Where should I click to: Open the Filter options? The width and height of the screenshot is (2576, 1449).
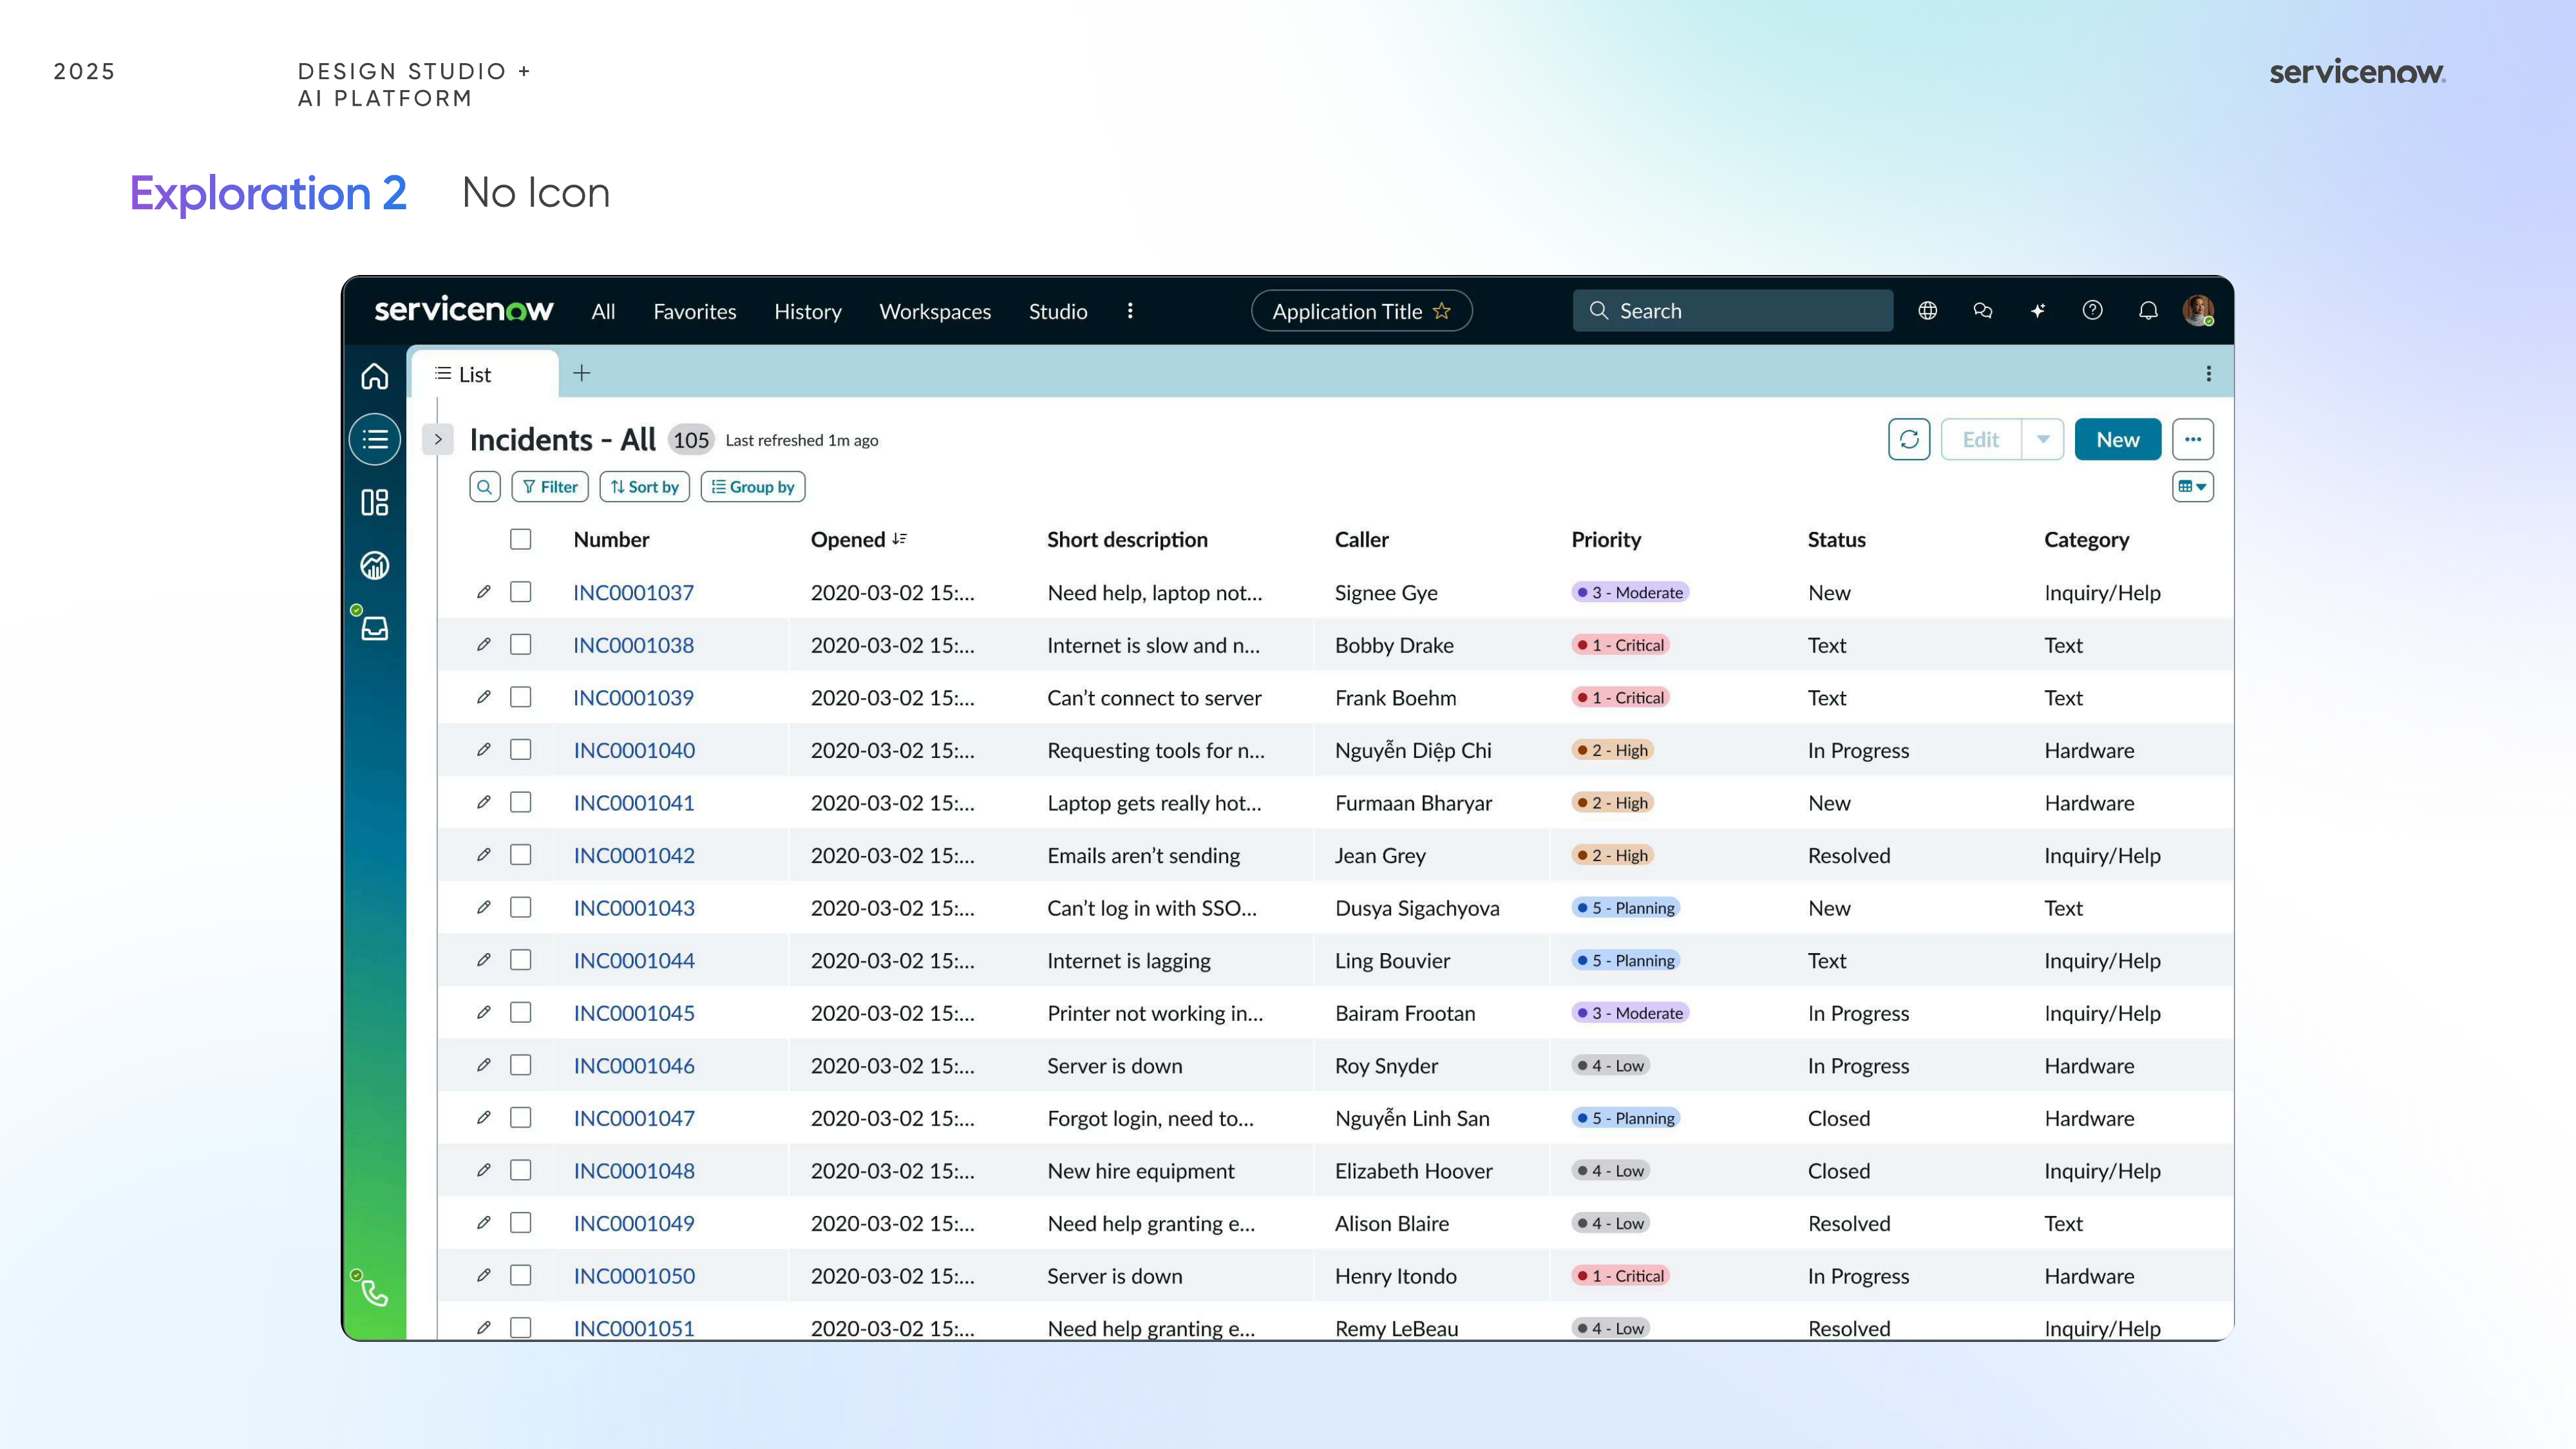(x=550, y=487)
